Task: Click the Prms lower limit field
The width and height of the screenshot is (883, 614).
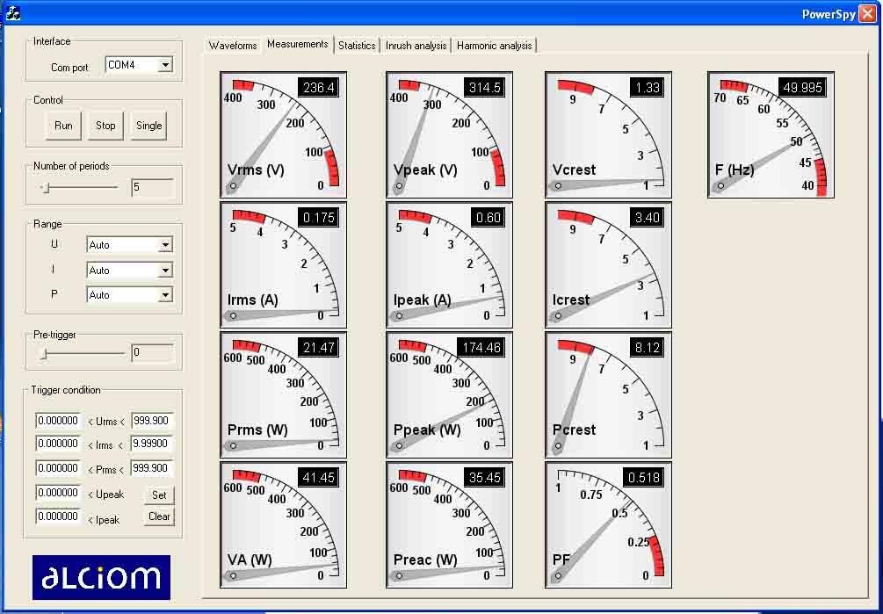Action: pyautogui.click(x=58, y=468)
